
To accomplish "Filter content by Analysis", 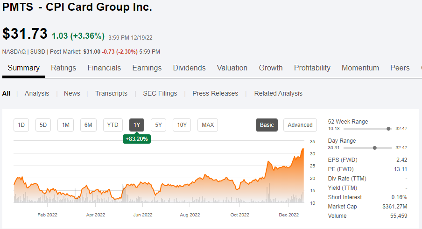I will pyautogui.click(x=37, y=93).
